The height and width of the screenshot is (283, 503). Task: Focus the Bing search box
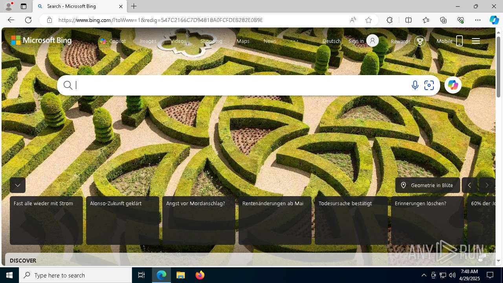[242, 85]
